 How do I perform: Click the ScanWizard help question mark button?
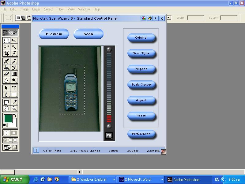tap(155, 19)
